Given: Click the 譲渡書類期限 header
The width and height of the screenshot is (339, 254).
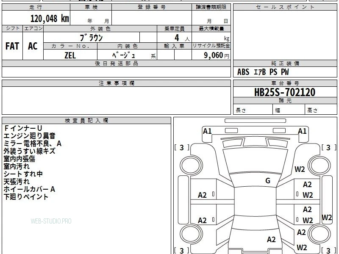Looking at the screenshot, I should point(211,7).
